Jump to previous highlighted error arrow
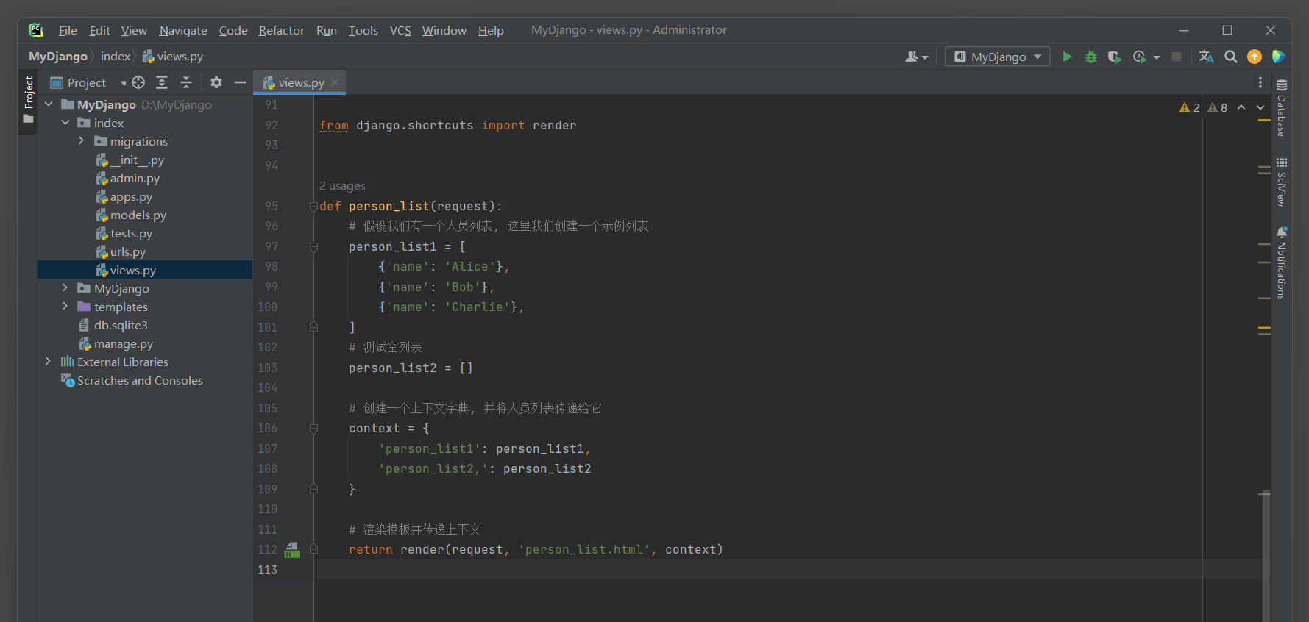Viewport: 1309px width, 622px height. [x=1241, y=107]
